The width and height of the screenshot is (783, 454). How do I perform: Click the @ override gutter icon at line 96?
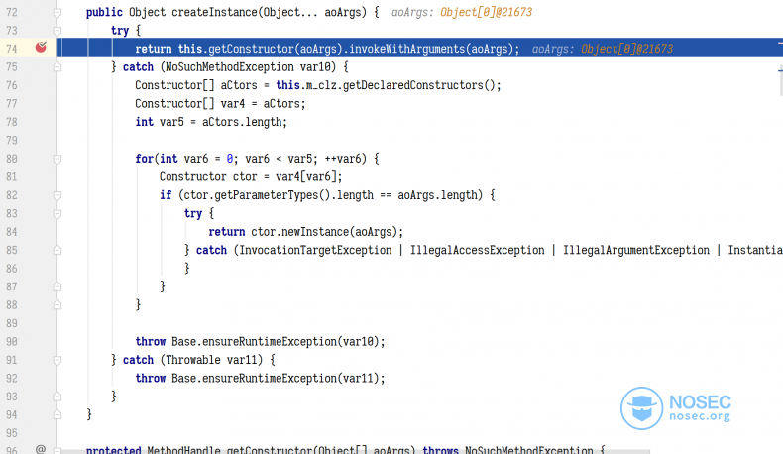(x=41, y=449)
